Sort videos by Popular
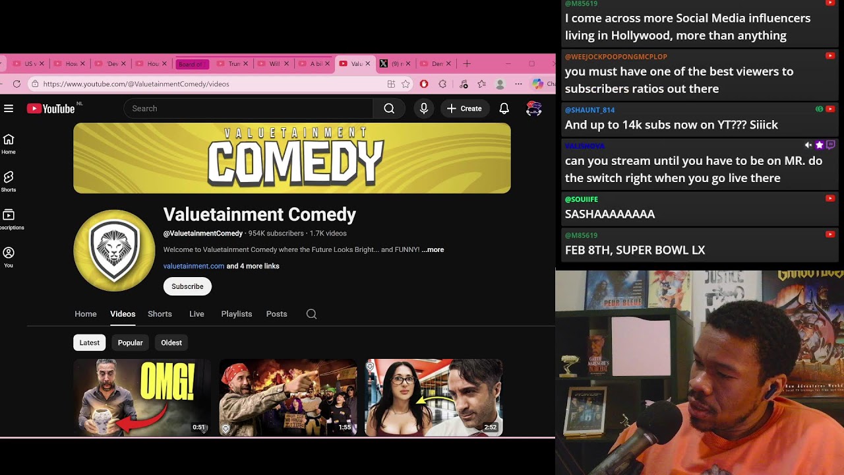This screenshot has width=844, height=475. click(130, 342)
